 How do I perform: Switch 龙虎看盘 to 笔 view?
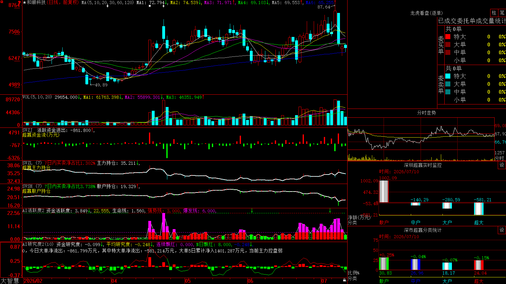click(x=502, y=13)
